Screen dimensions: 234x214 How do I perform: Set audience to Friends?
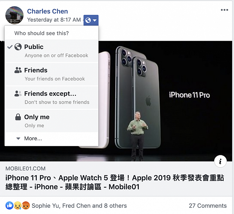(x=51, y=74)
